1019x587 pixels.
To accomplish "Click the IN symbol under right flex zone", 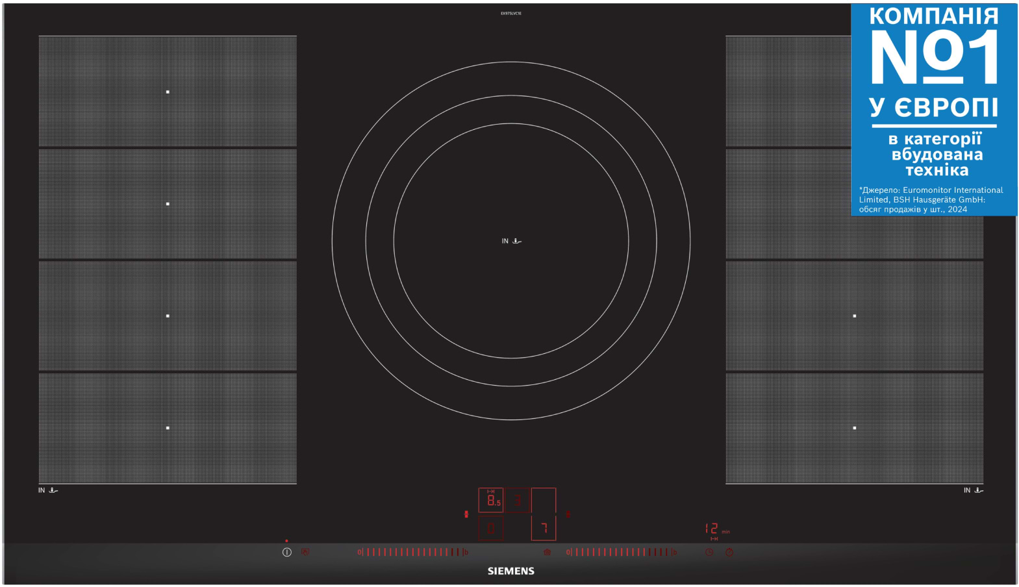I will point(973,490).
